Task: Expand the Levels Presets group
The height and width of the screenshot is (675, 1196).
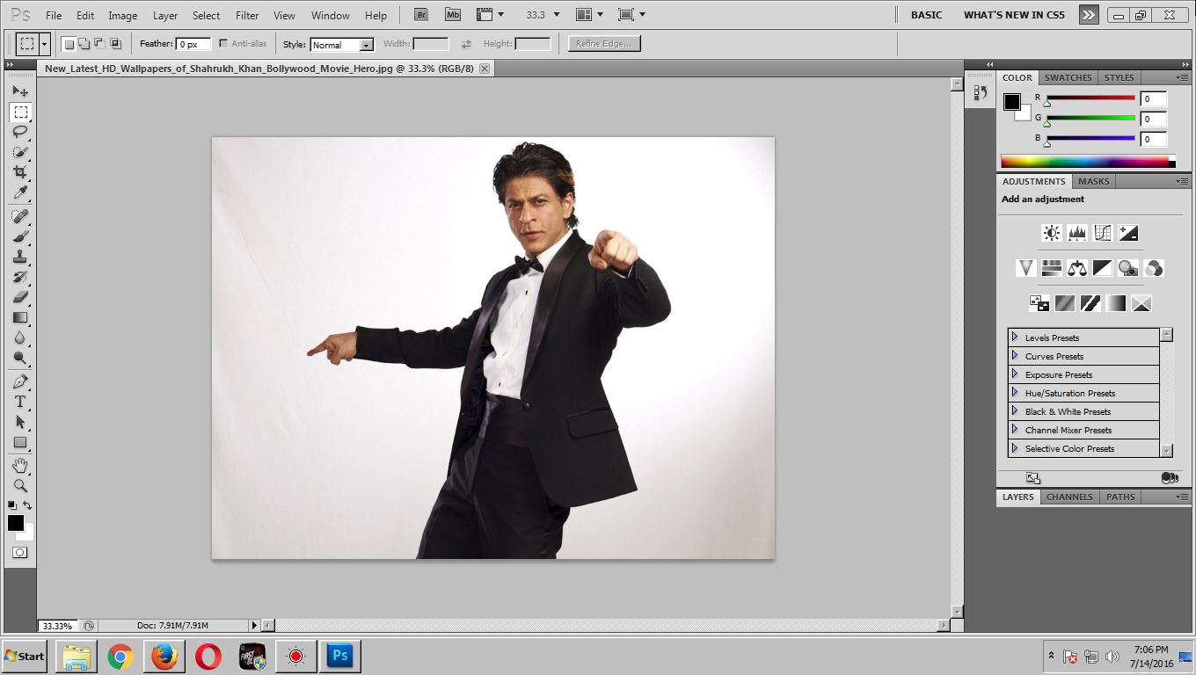Action: coord(1053,337)
